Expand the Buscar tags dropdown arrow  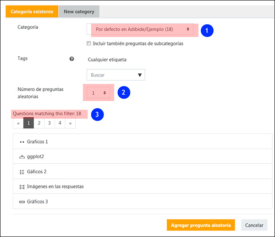[x=140, y=75]
